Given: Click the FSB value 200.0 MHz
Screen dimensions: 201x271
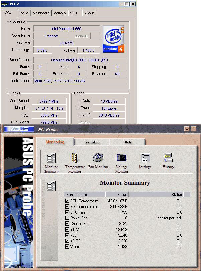Looking at the screenshot, I should tap(49, 115).
